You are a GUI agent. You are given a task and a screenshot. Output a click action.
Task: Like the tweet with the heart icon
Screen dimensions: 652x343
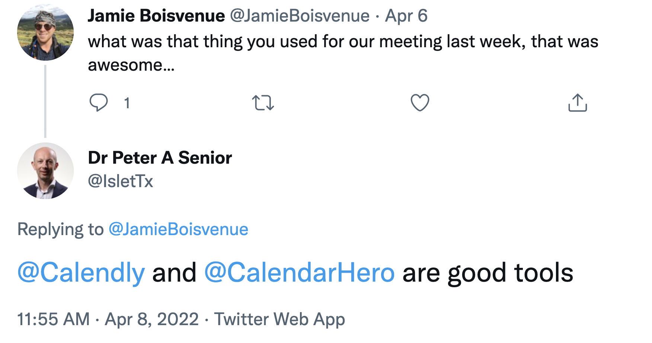pos(420,103)
